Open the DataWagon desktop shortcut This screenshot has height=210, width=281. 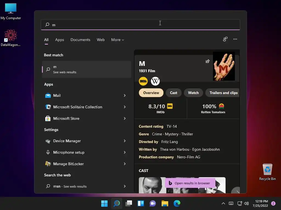tap(11, 38)
